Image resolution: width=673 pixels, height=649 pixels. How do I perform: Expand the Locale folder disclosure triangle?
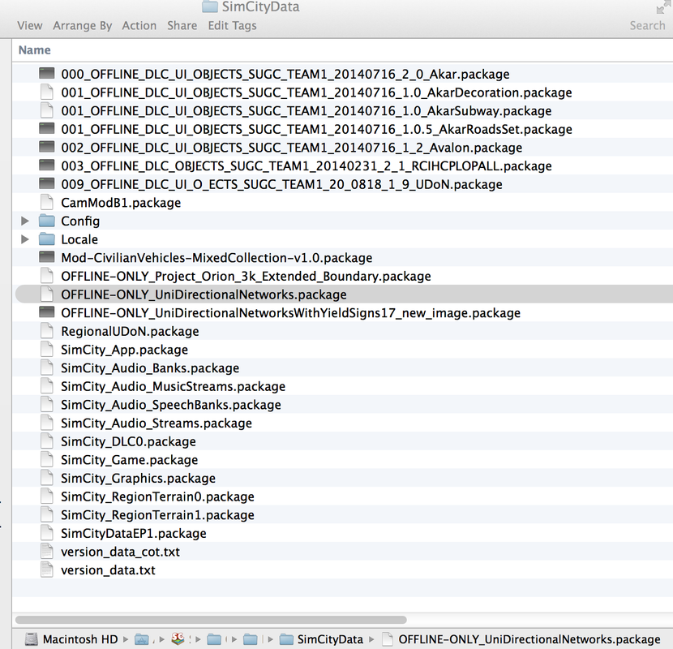(25, 239)
